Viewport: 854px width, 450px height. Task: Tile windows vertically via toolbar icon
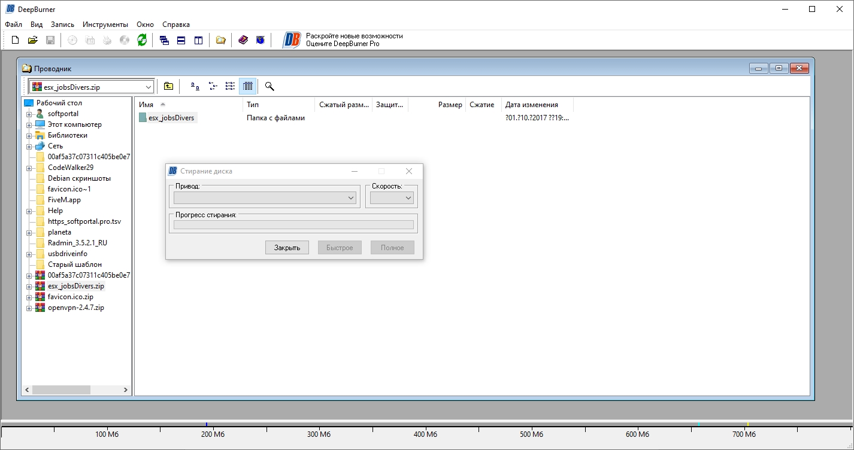click(198, 40)
